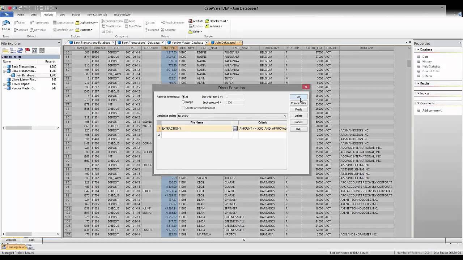Click the table list icon in File Explorer

coord(42,51)
